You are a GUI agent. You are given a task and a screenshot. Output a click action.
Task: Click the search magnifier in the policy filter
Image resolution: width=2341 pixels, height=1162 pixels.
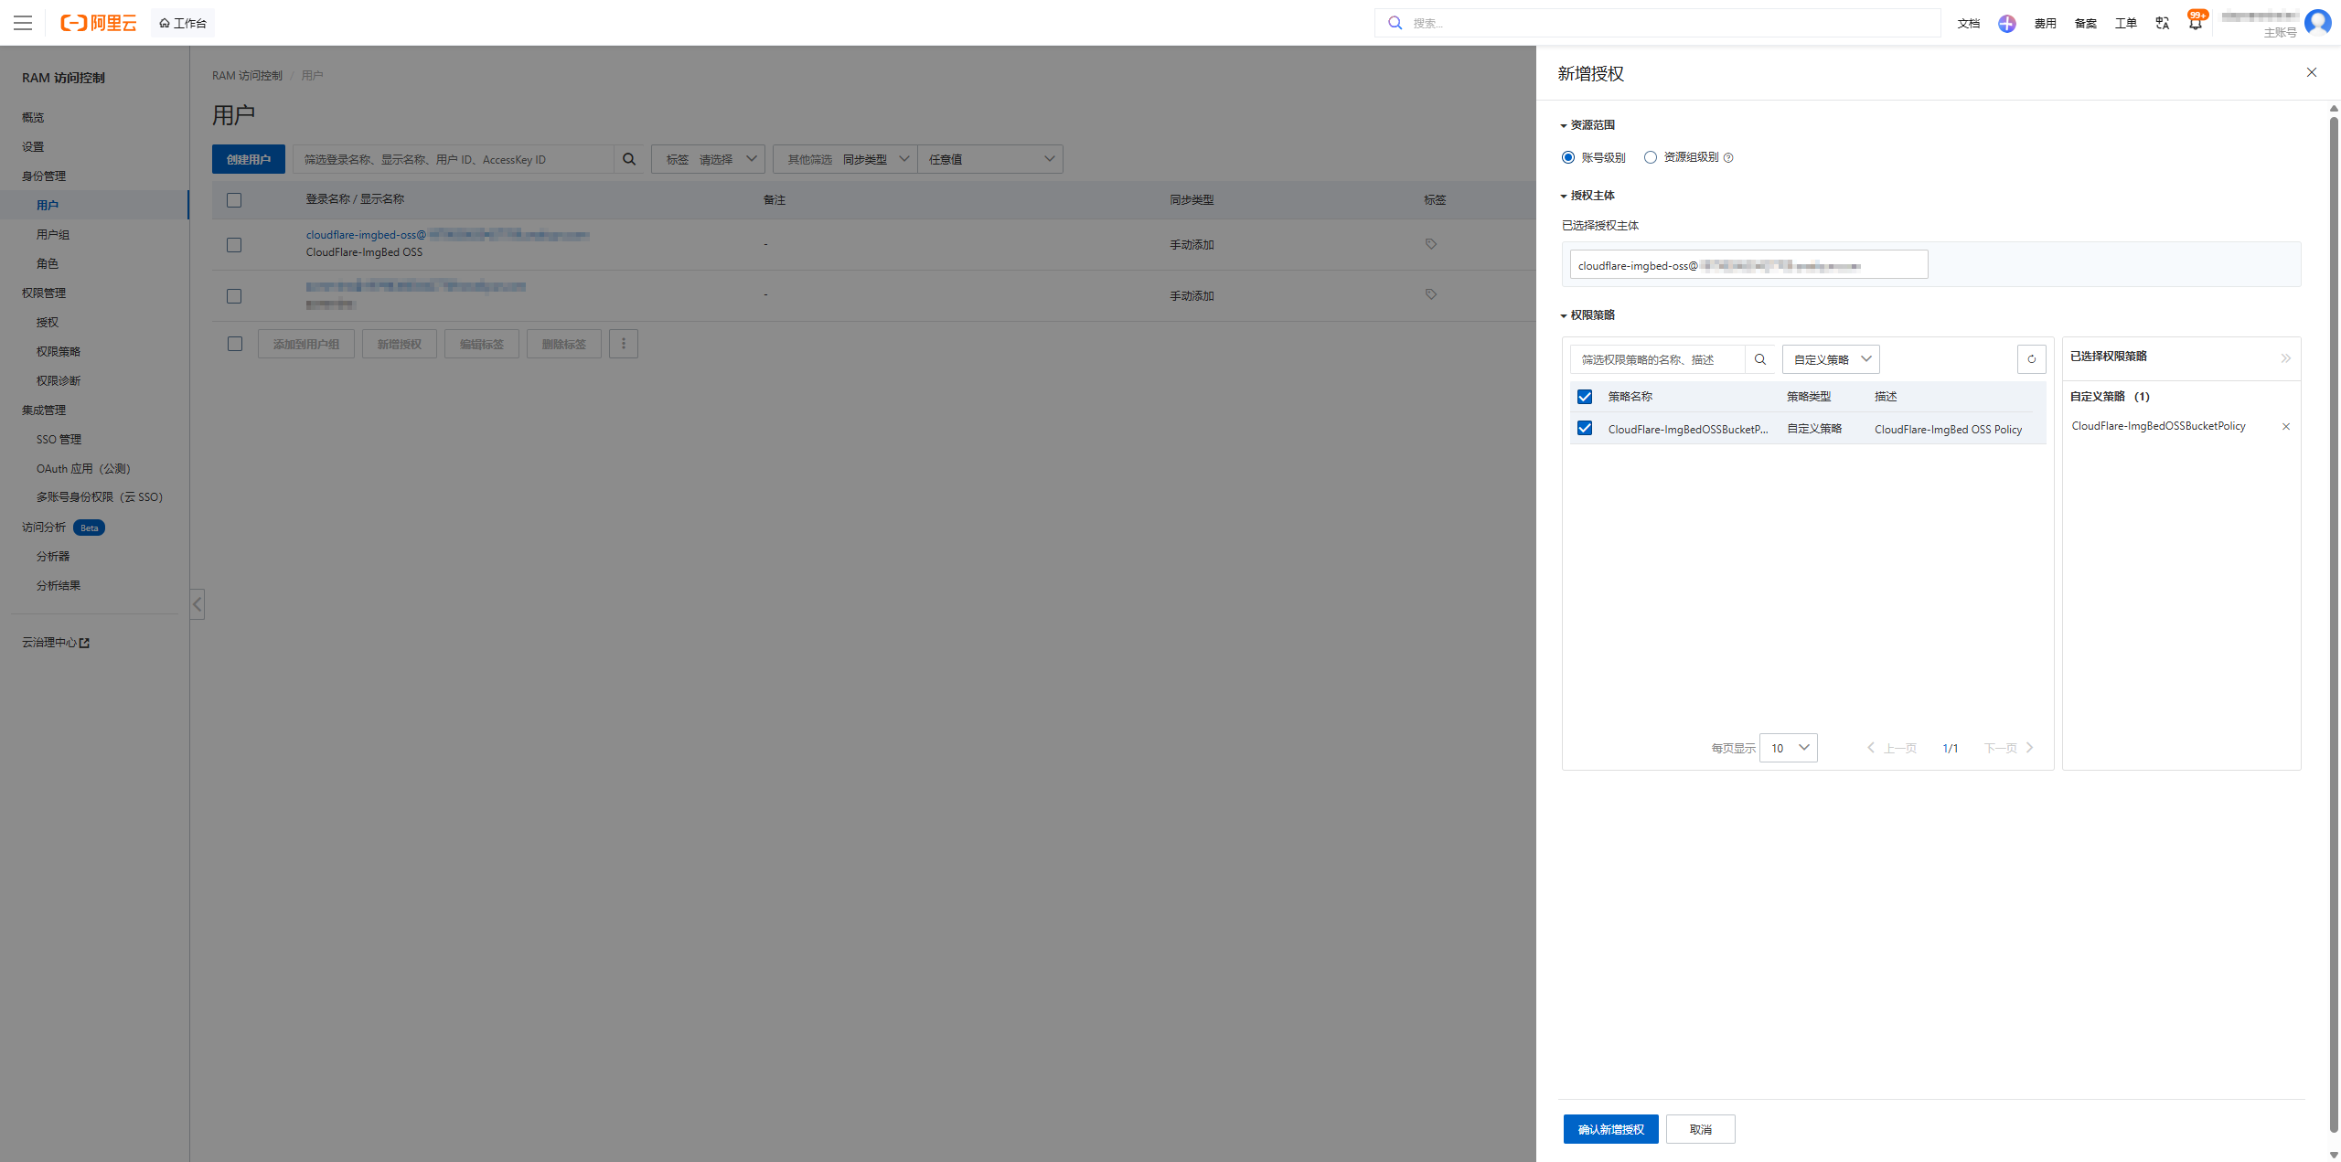pyautogui.click(x=1759, y=358)
